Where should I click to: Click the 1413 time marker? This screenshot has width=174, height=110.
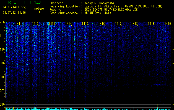(52, 24)
